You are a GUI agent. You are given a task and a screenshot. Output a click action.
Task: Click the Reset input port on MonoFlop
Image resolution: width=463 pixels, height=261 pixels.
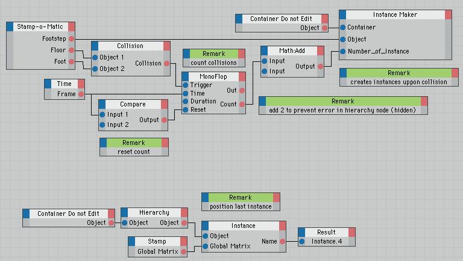click(x=186, y=109)
